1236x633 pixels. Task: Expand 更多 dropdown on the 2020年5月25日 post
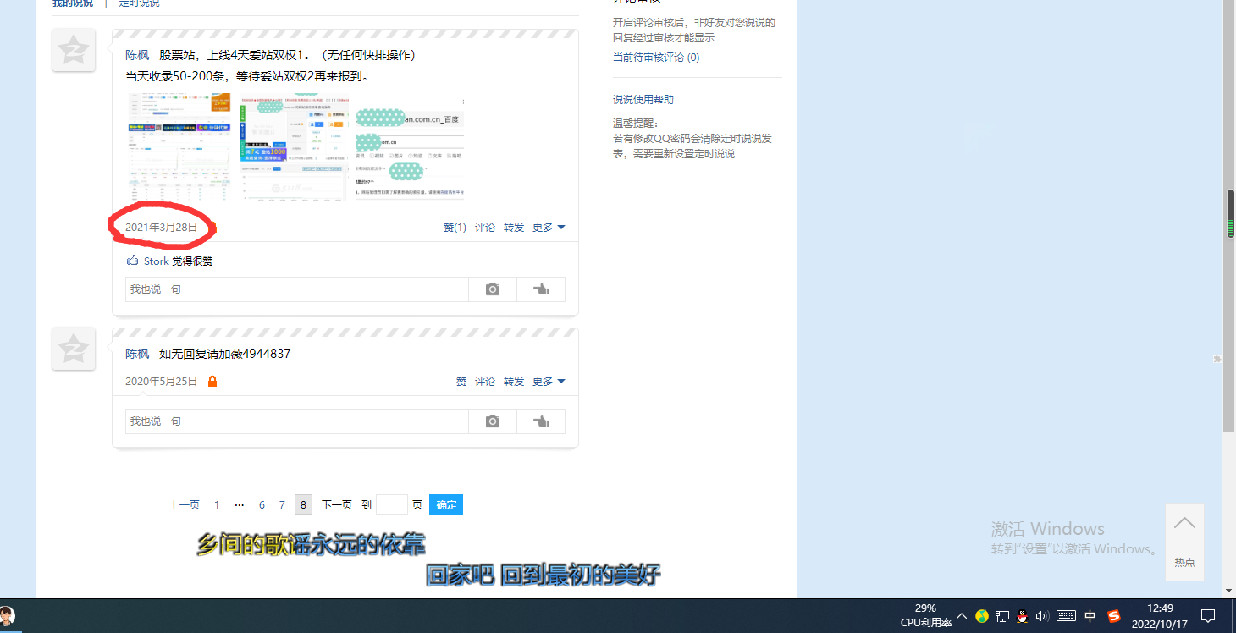tap(548, 382)
